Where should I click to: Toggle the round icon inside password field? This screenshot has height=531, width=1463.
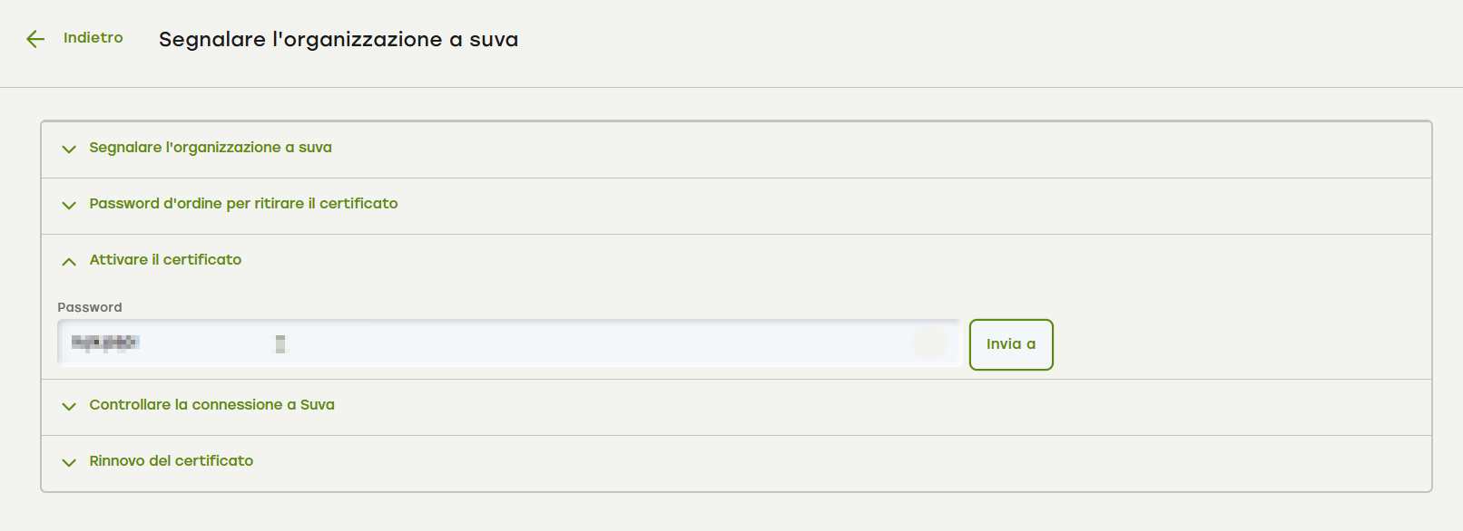(x=929, y=343)
